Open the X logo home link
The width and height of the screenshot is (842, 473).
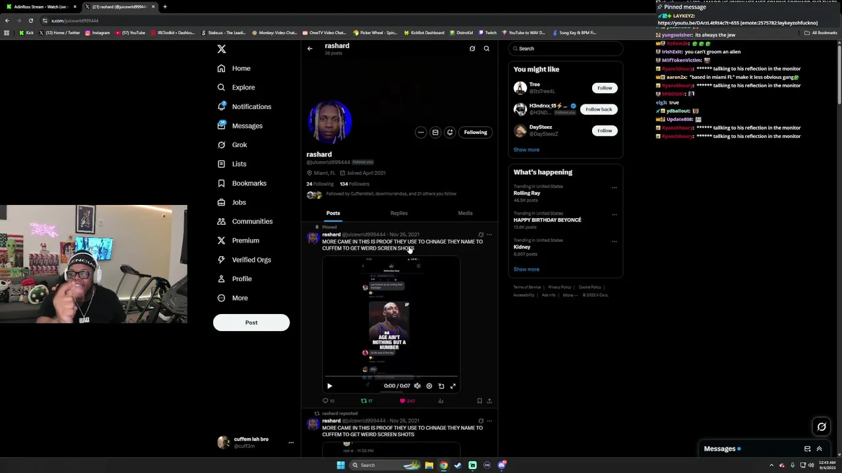(222, 49)
